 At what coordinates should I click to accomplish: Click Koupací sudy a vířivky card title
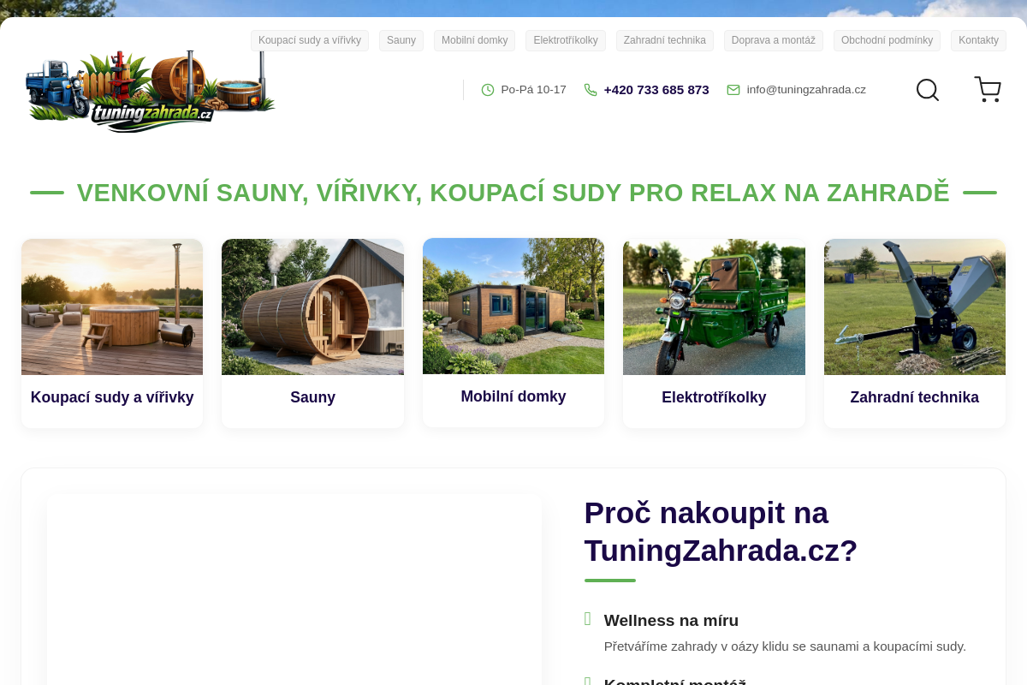tap(112, 397)
